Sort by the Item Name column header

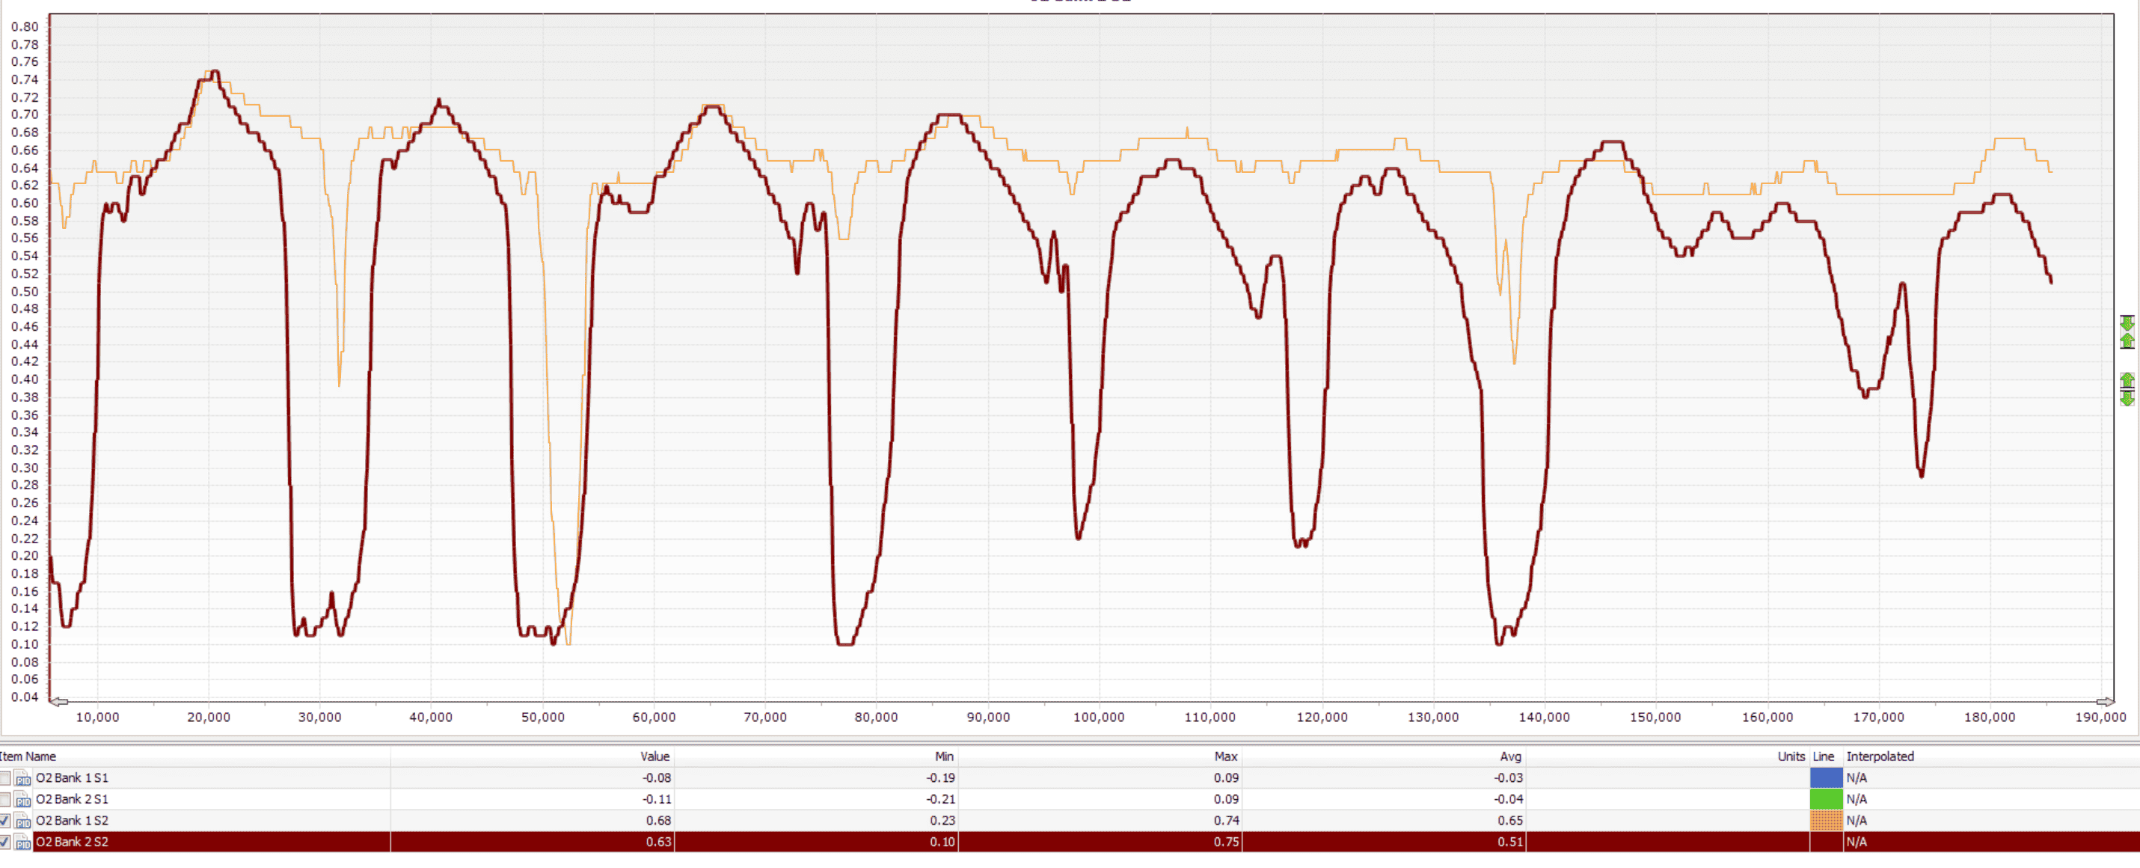click(194, 757)
